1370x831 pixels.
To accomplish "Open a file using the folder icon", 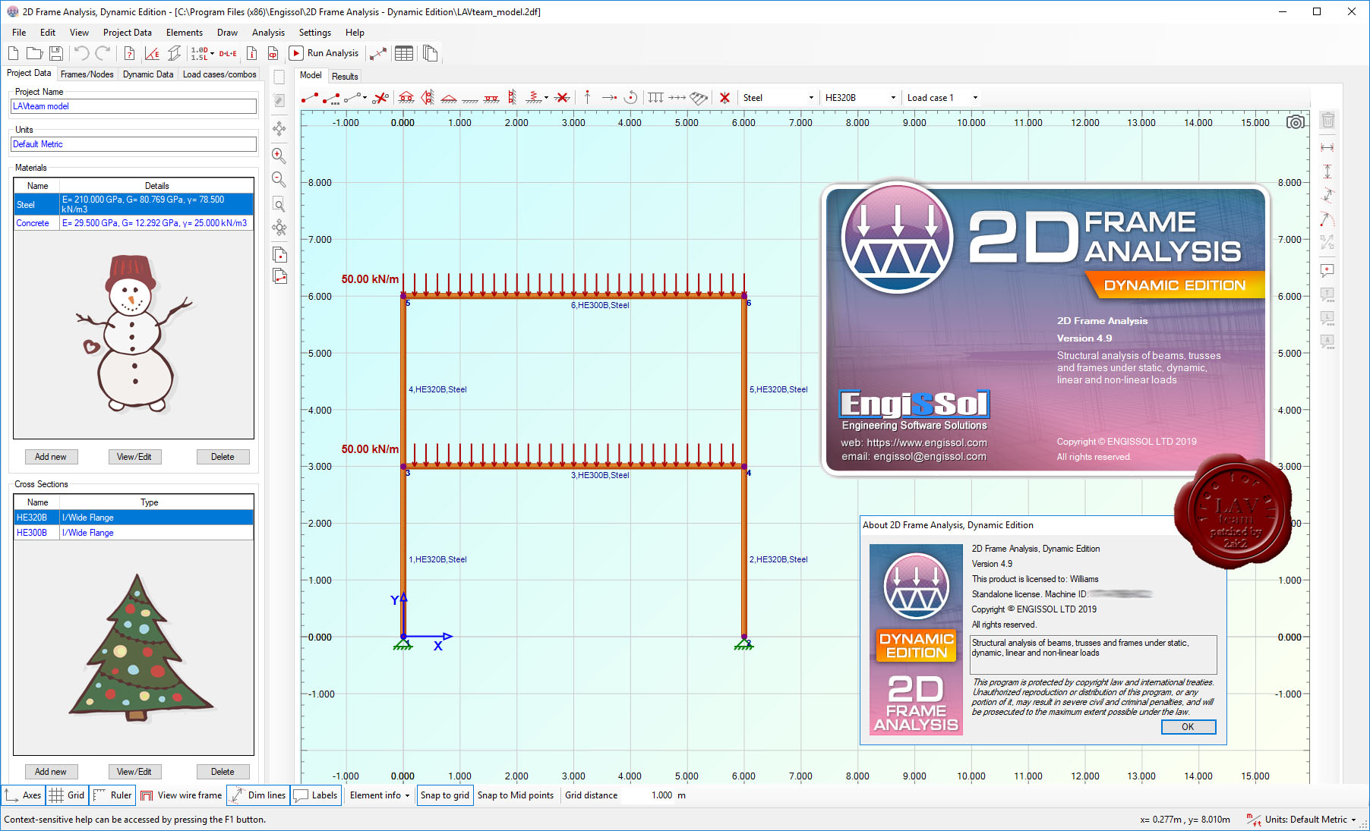I will (x=34, y=53).
